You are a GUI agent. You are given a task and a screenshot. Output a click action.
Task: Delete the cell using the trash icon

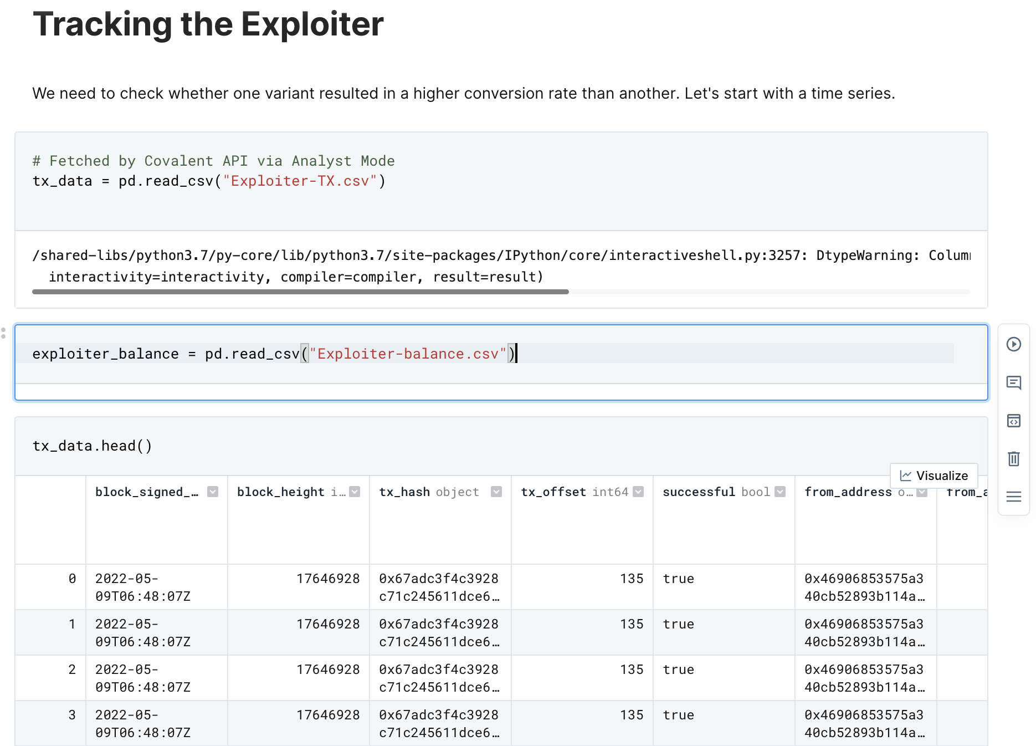point(1013,459)
